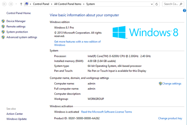This screenshot has width=187, height=125.
Task: Click the shield icon beside Device Manager
Action: [3, 21]
